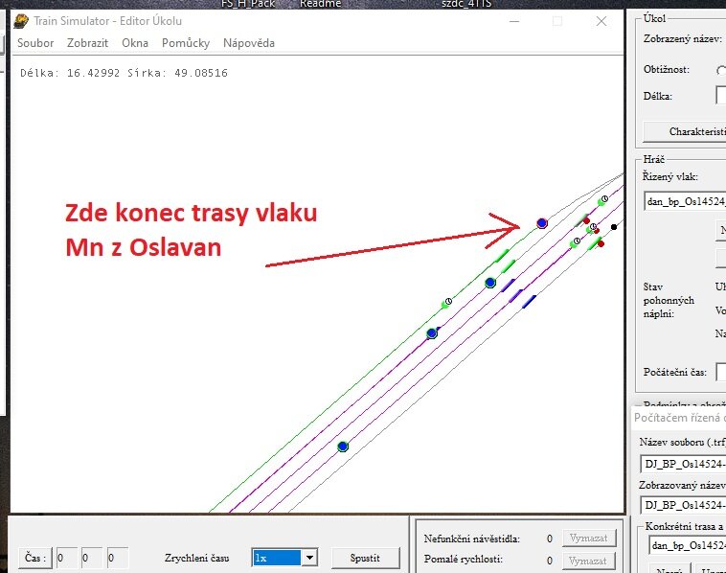Expand the Zrychlení času dropdown arrow
Image resolution: width=726 pixels, height=573 pixels.
tap(309, 558)
